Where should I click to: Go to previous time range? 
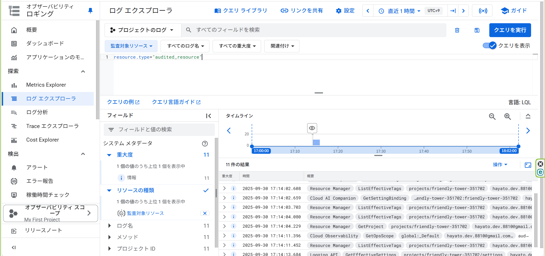[x=368, y=11]
